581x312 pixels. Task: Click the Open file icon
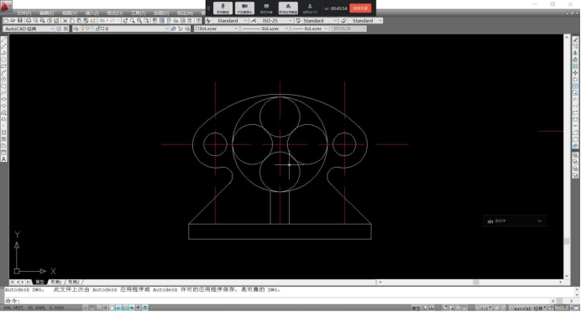tap(13, 21)
